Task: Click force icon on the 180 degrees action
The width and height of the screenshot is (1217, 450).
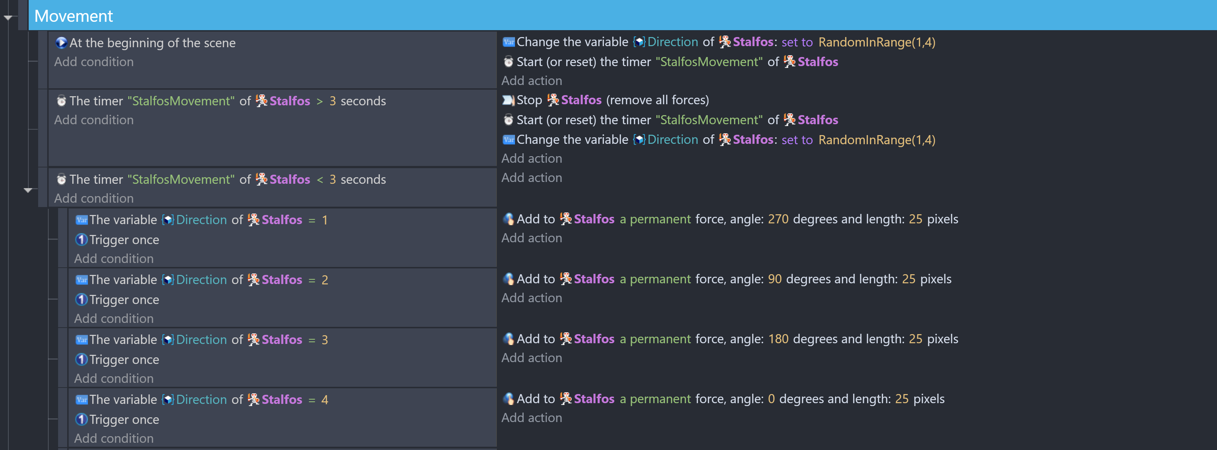Action: coord(508,339)
